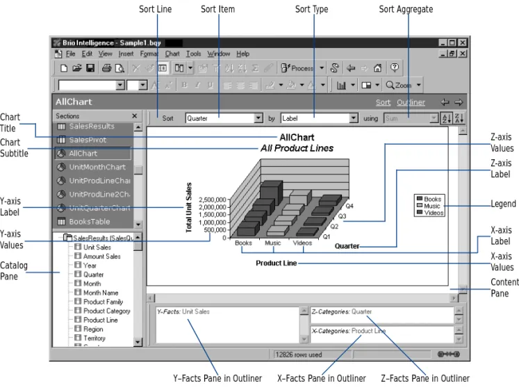The height and width of the screenshot is (390, 519).
Task: Open the Edit menu
Action: pyautogui.click(x=87, y=54)
